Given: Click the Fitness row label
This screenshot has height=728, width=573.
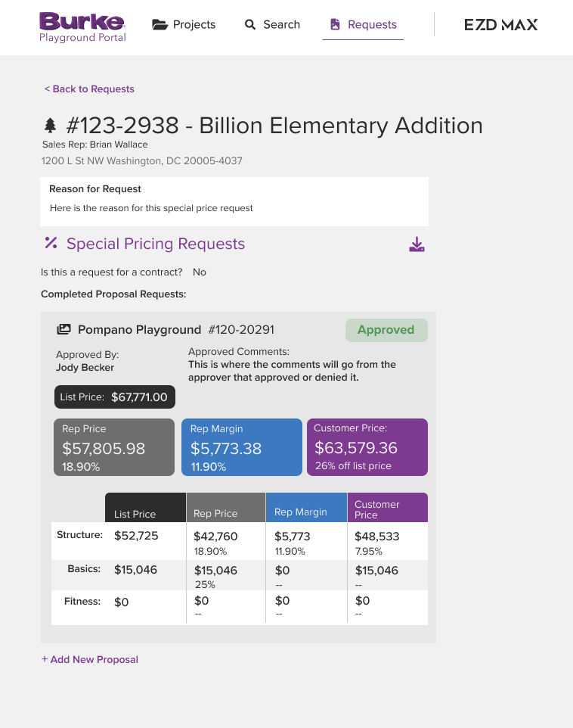Looking at the screenshot, I should (82, 602).
